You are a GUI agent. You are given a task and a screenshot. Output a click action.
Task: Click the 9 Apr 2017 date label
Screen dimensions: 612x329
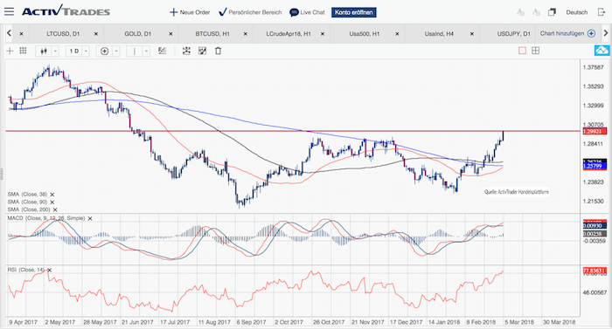[x=23, y=322]
